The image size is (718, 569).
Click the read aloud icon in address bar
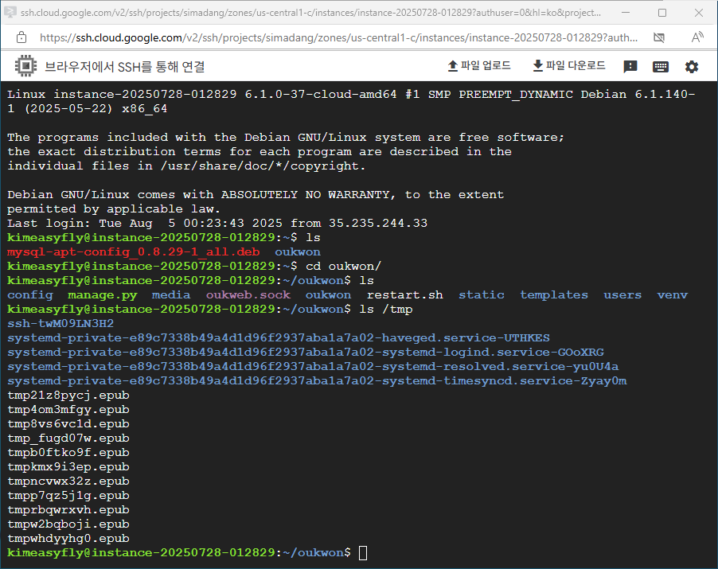[697, 37]
